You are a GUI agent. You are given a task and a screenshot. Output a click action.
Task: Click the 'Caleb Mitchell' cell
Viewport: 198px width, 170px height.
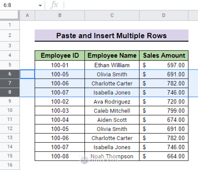[112, 111]
